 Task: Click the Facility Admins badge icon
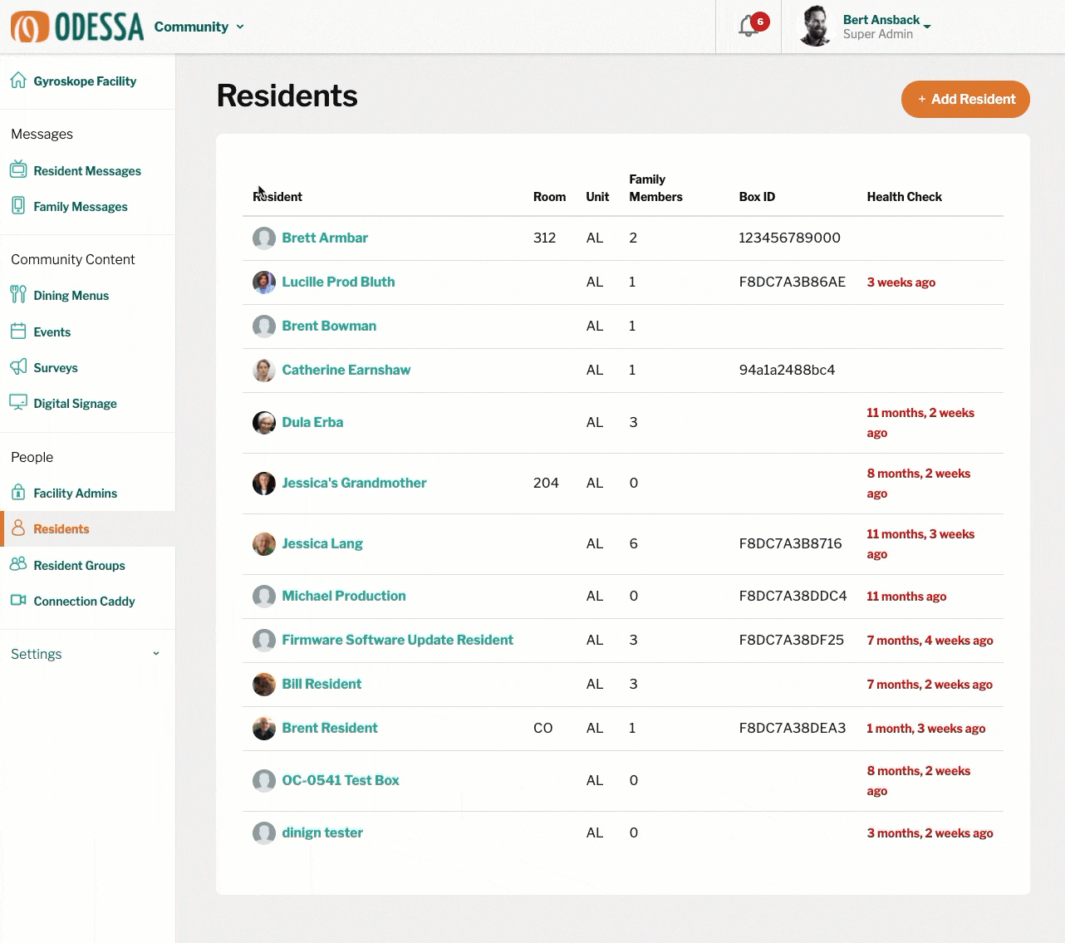click(x=18, y=492)
